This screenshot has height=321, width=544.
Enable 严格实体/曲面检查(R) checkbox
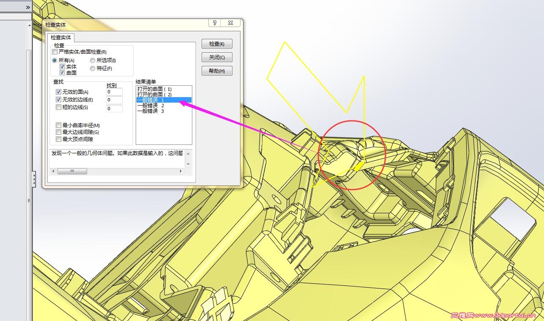(x=55, y=52)
